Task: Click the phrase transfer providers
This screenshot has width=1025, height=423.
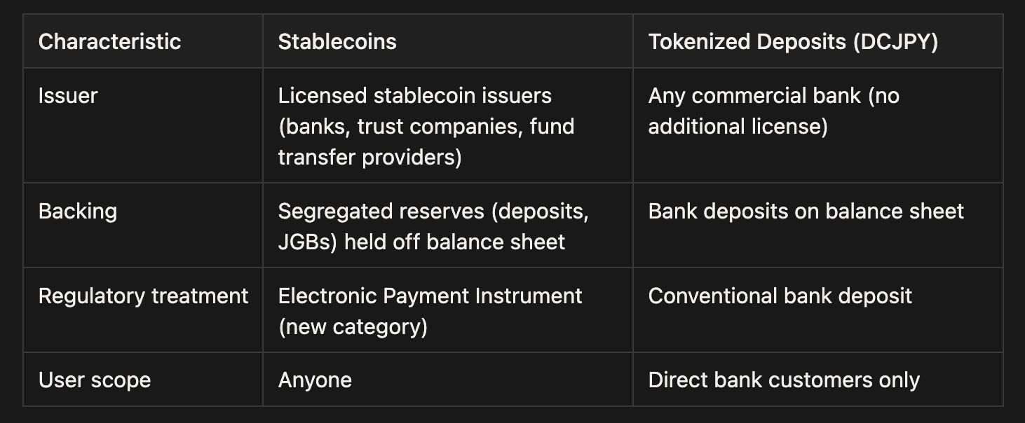Action: pos(369,158)
